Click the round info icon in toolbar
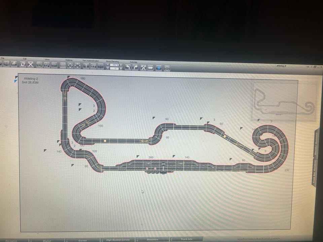The image size is (323, 242). pyautogui.click(x=167, y=68)
